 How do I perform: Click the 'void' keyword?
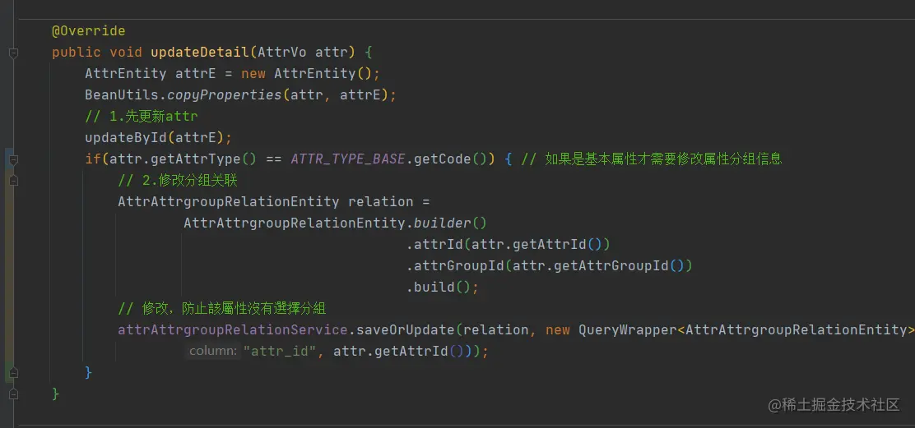tap(125, 52)
